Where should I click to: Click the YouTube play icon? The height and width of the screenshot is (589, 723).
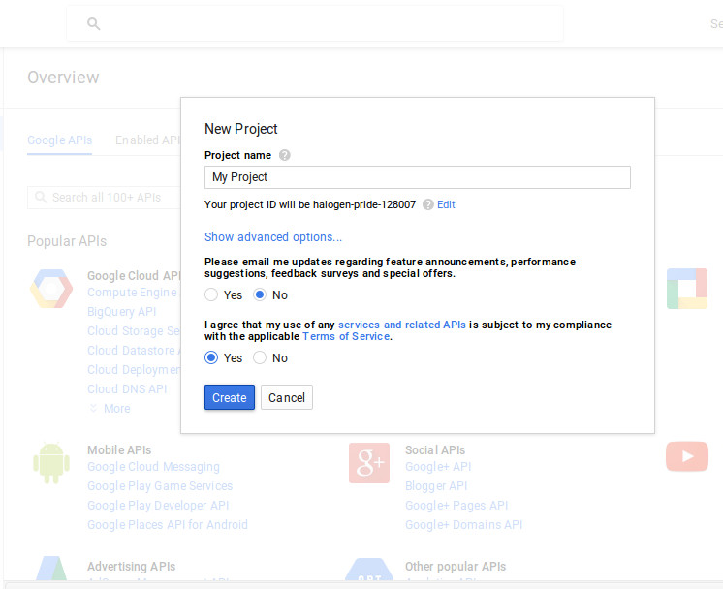tap(686, 456)
